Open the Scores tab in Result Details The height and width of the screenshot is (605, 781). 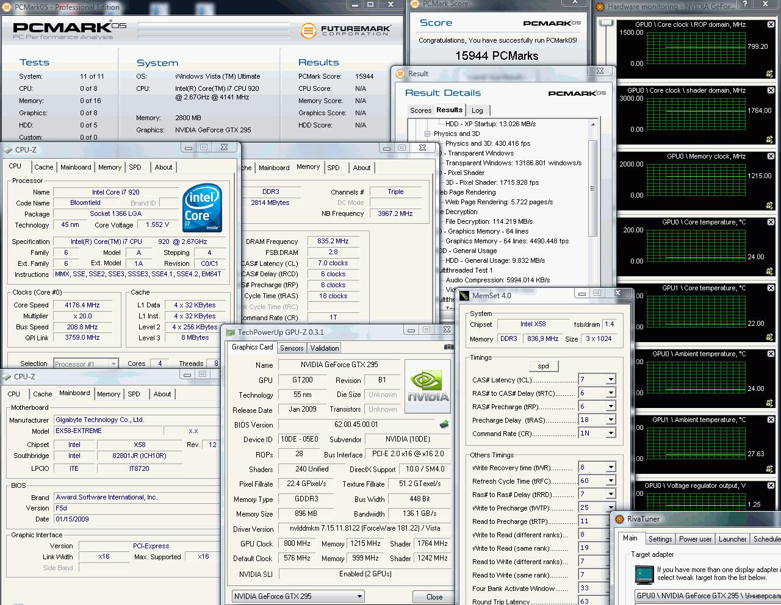tap(420, 110)
